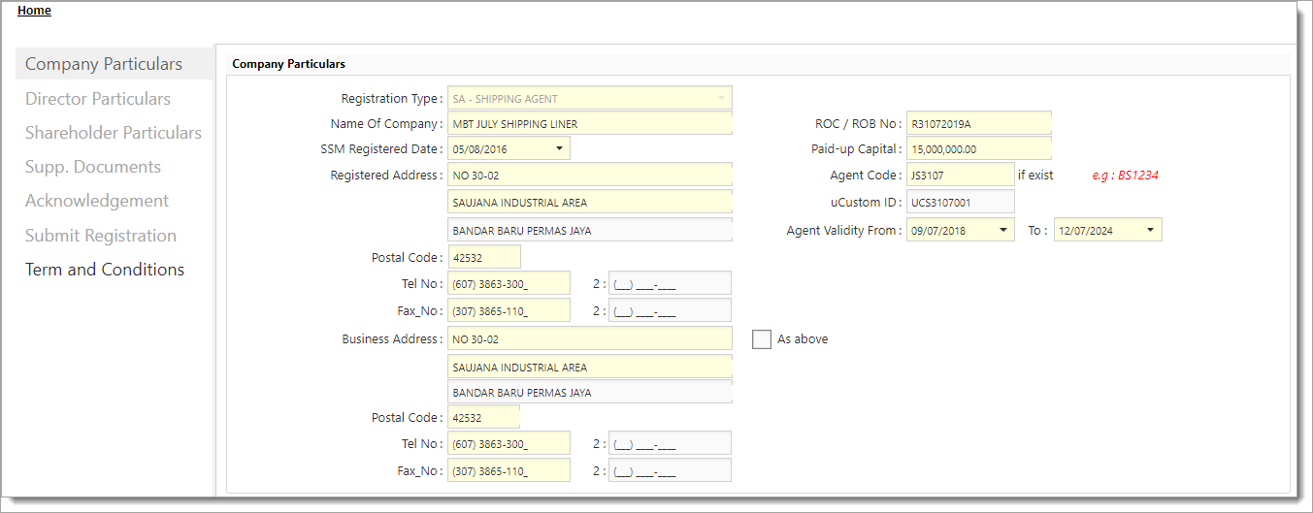Open Shareholder Particulars section
This screenshot has width=1313, height=513.
(114, 133)
